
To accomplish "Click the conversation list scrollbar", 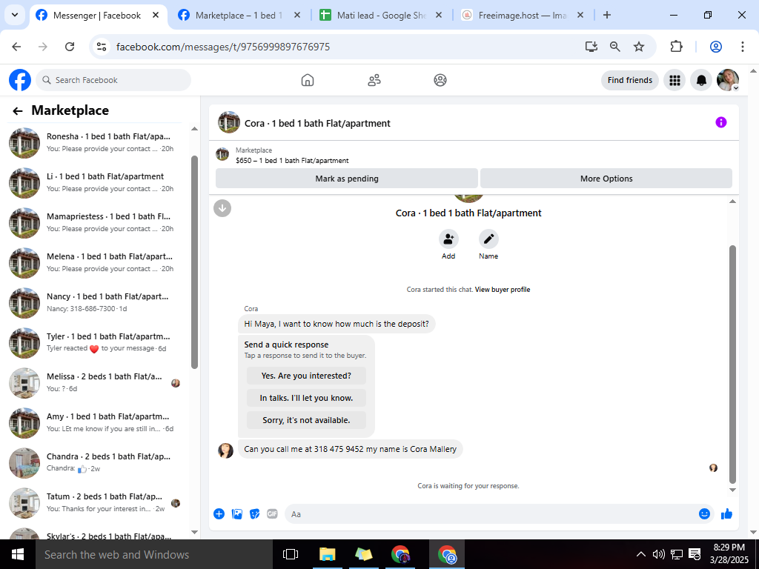I will [x=195, y=262].
